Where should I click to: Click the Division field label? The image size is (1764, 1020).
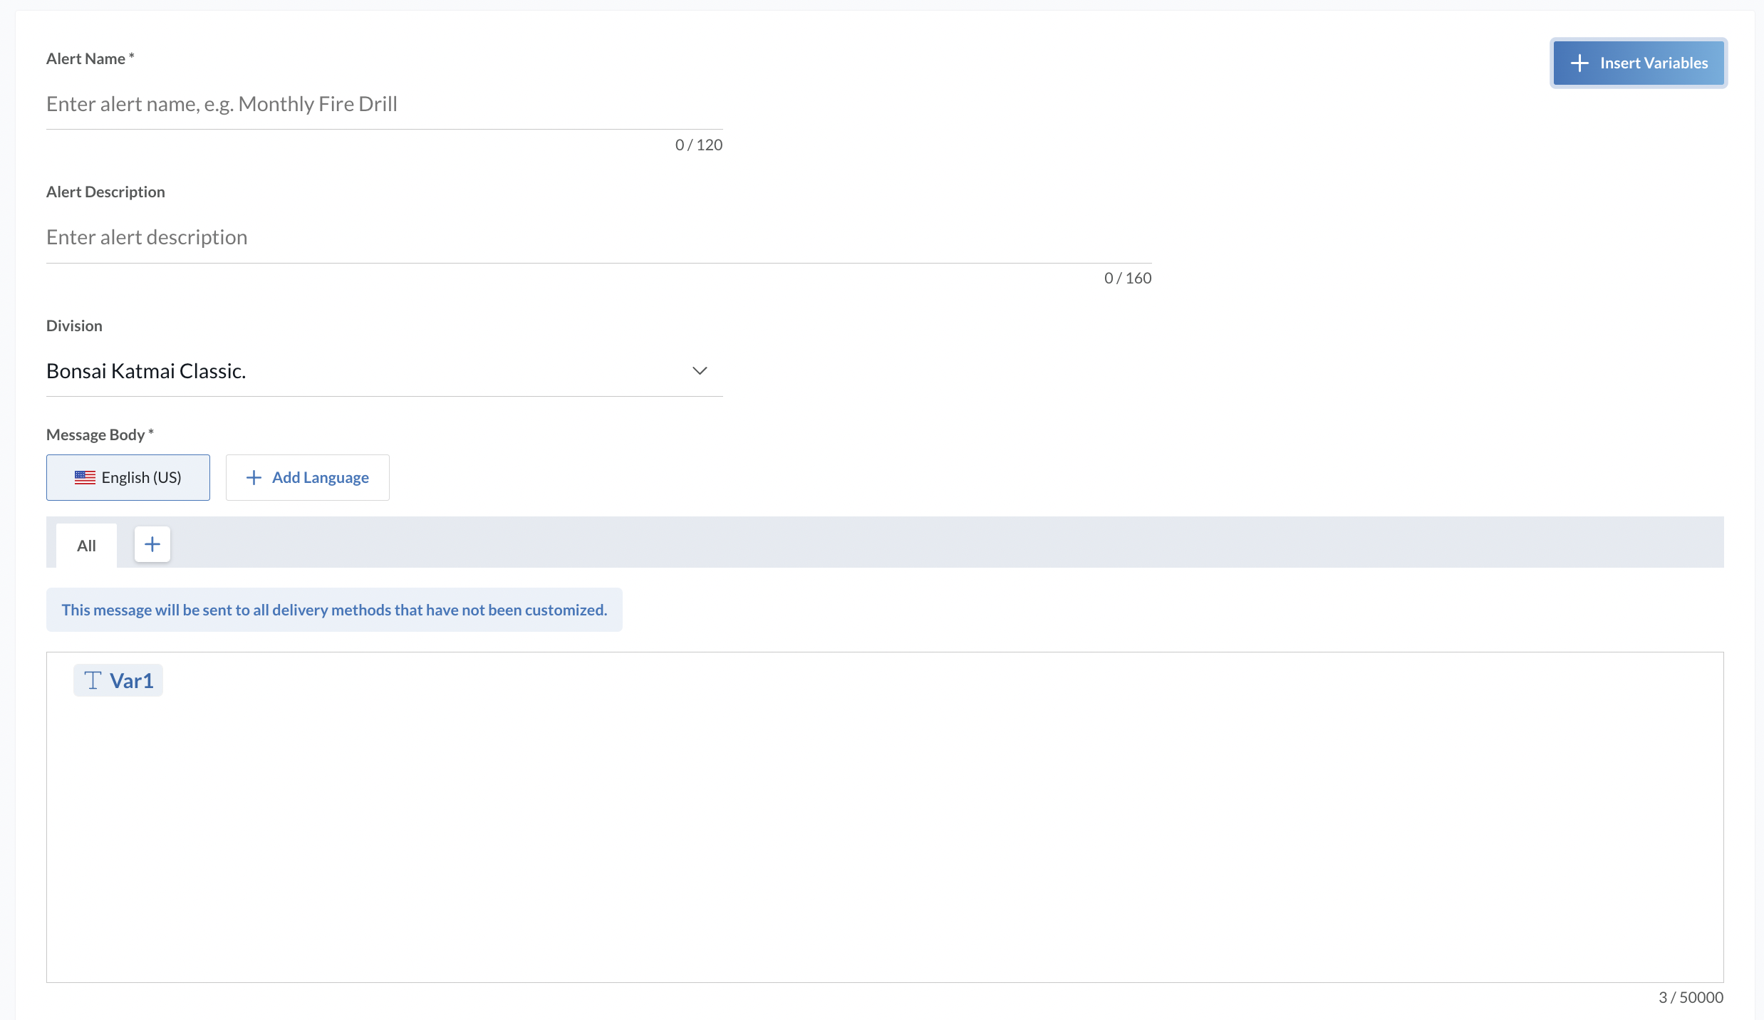tap(74, 326)
